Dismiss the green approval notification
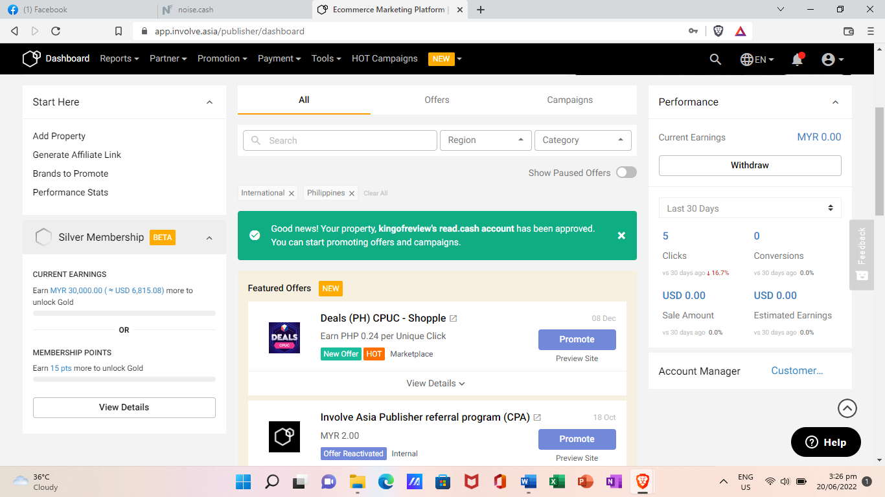Viewport: 885px width, 497px height. (621, 236)
